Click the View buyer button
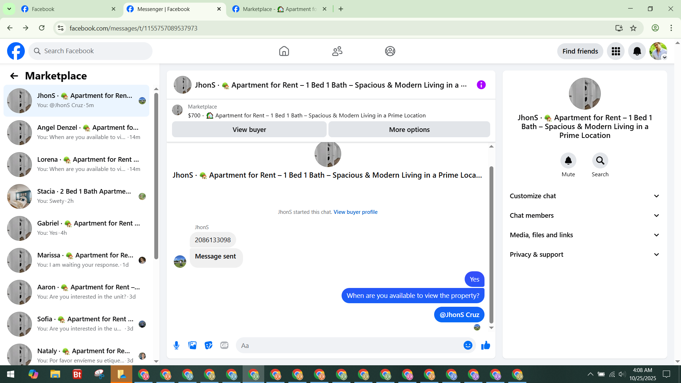 [249, 129]
